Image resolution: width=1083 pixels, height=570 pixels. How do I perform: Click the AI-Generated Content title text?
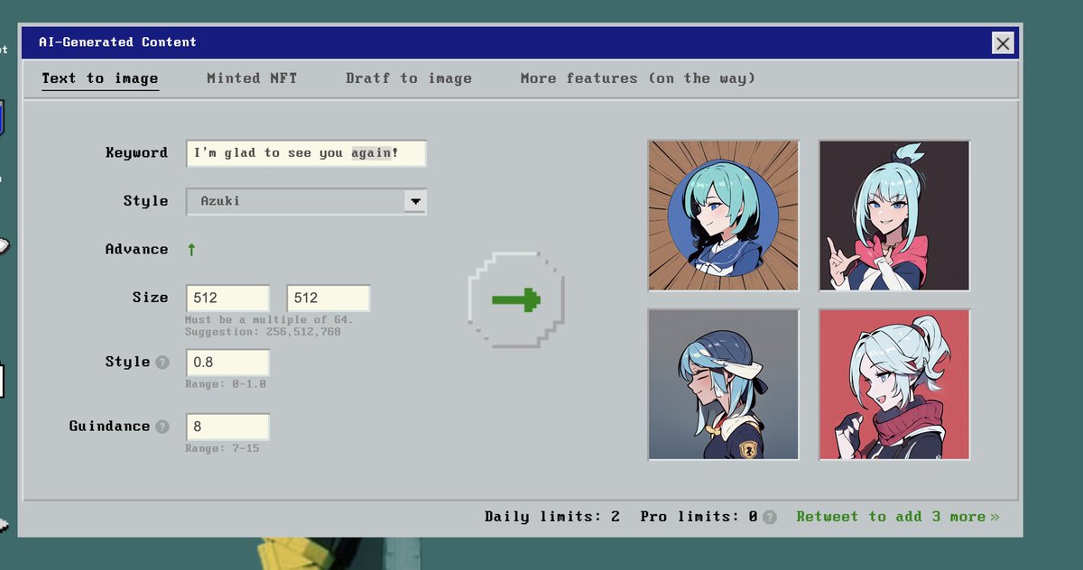click(x=117, y=42)
